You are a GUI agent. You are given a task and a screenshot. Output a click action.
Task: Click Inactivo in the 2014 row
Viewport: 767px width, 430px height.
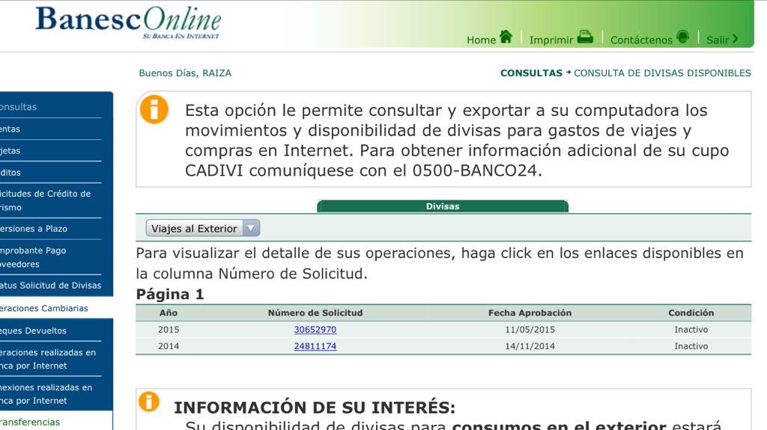691,346
